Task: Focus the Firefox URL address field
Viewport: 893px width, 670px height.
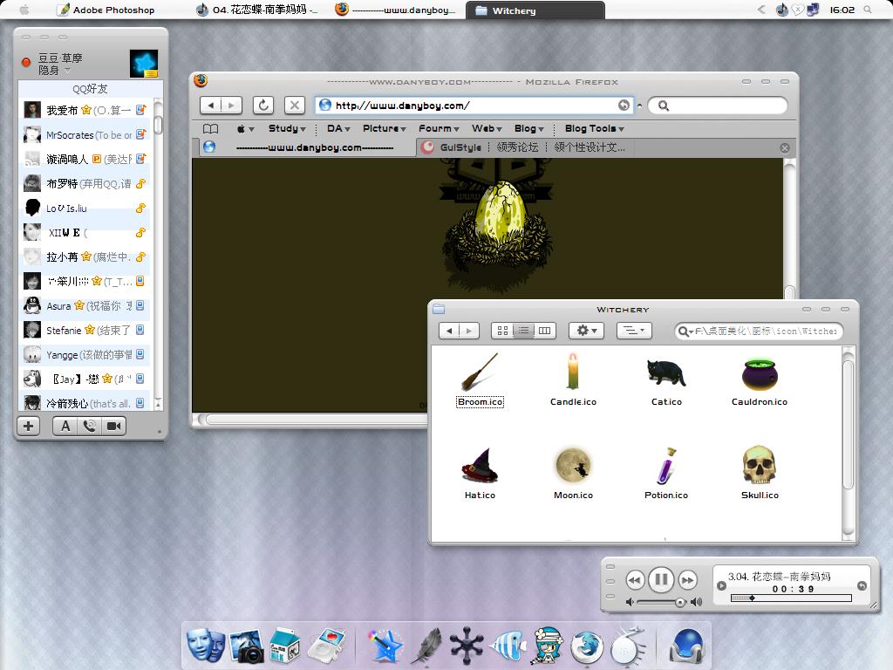Action: (x=474, y=106)
